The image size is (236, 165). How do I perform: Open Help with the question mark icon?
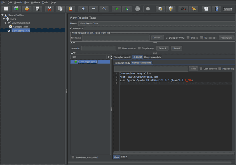pyautogui.click(x=217, y=9)
